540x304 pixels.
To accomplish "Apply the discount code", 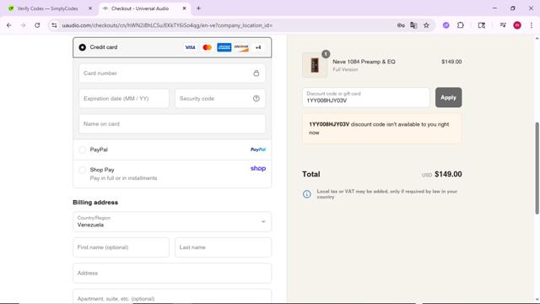I will coord(448,97).
